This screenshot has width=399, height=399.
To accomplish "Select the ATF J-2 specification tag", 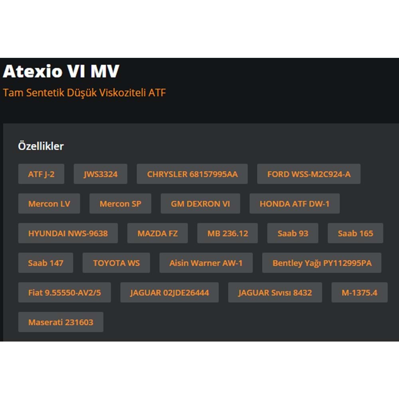I will [41, 174].
